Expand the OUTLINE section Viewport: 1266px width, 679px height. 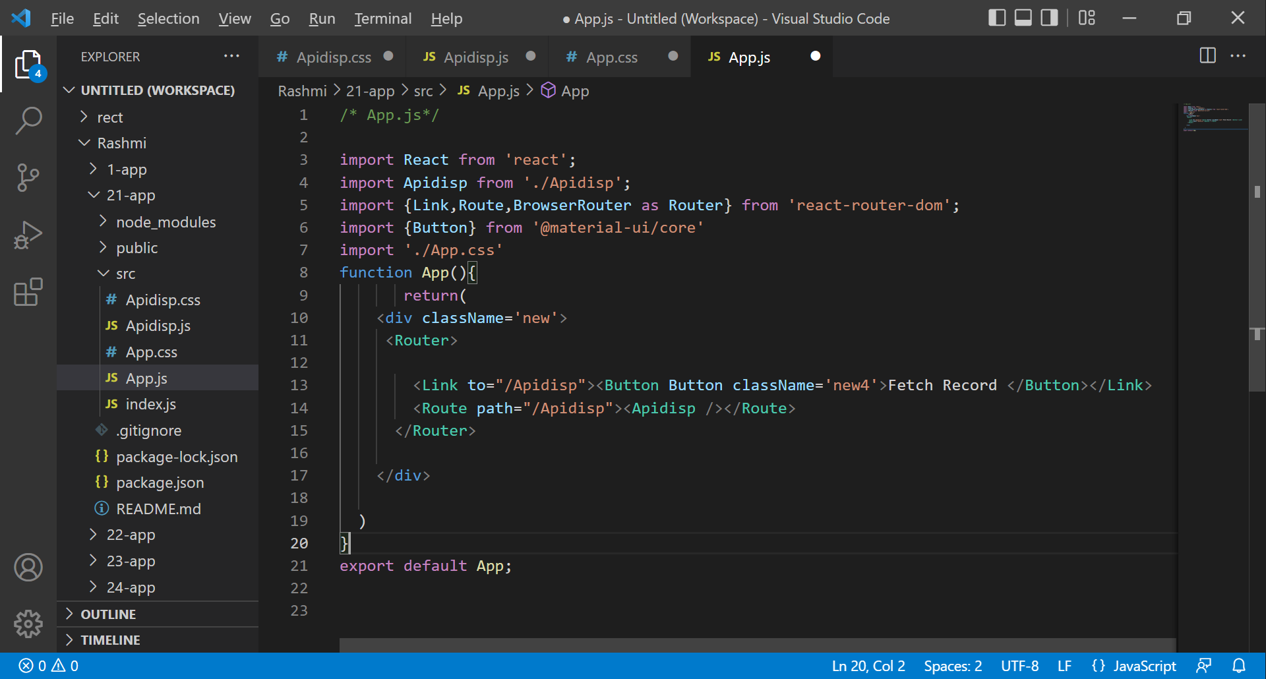(158, 614)
